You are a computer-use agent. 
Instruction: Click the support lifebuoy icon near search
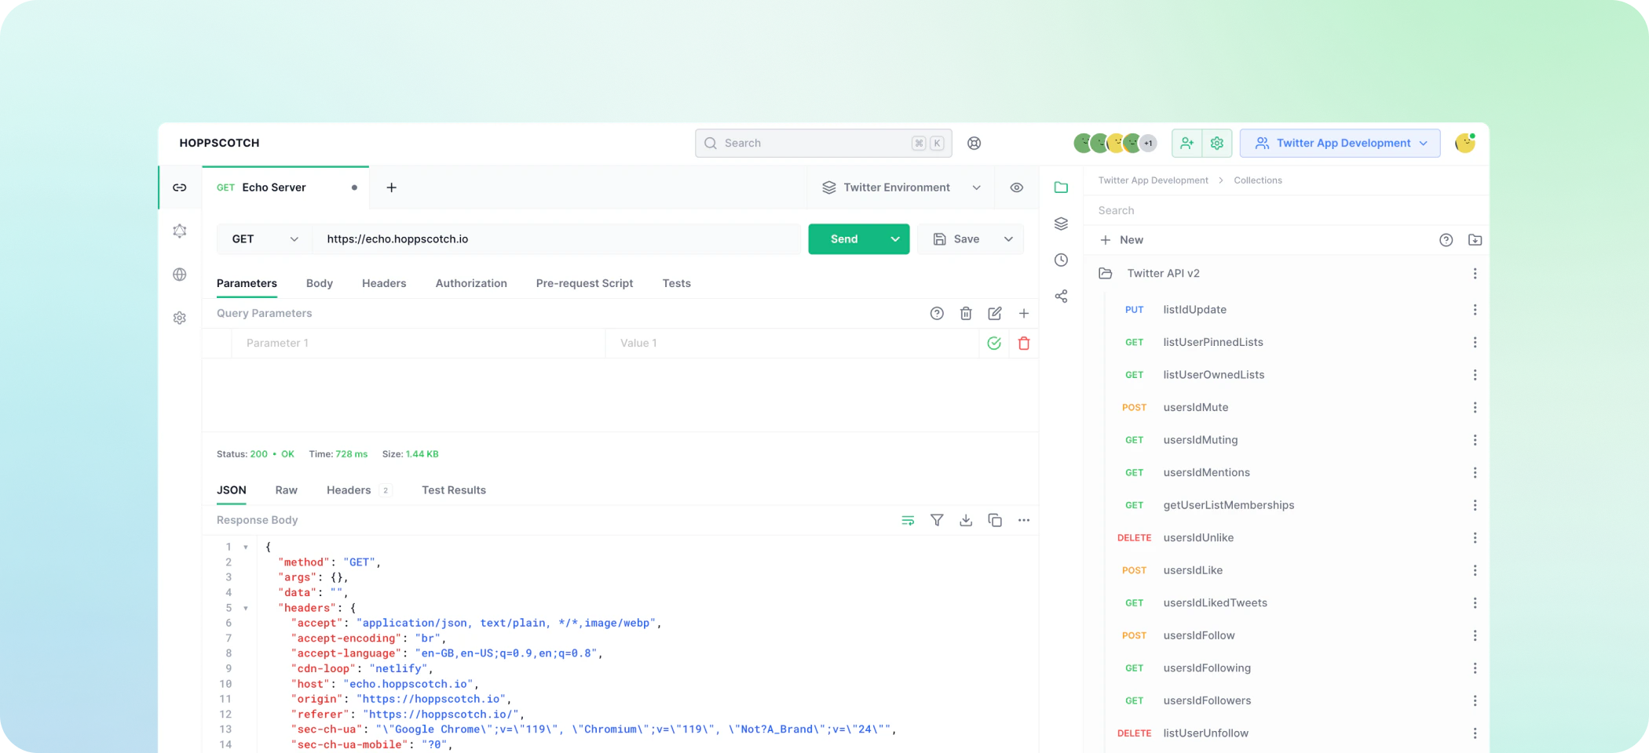pyautogui.click(x=974, y=143)
